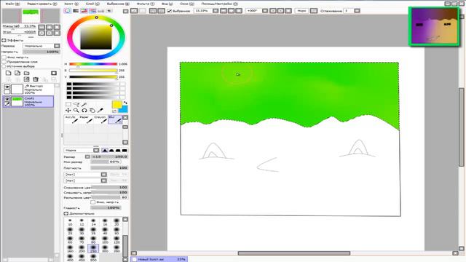Open the 'Редактировать' menu

(x=42, y=4)
